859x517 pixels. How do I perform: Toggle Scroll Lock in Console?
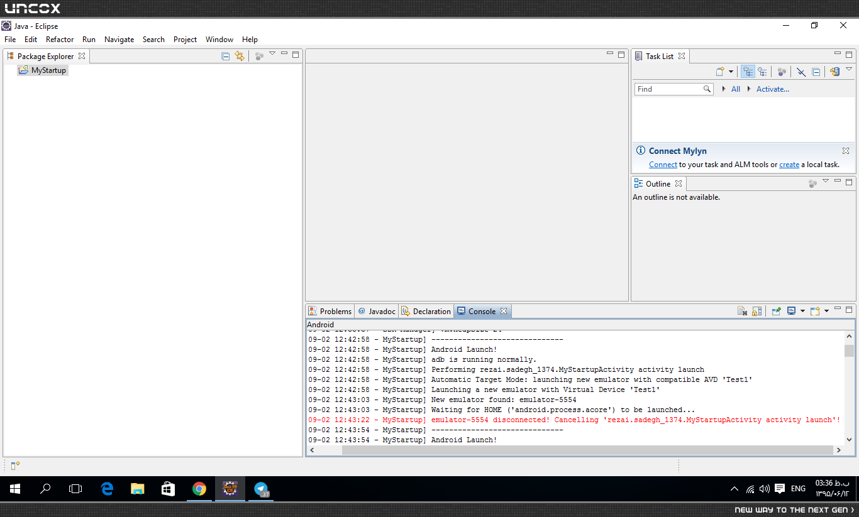(x=756, y=311)
